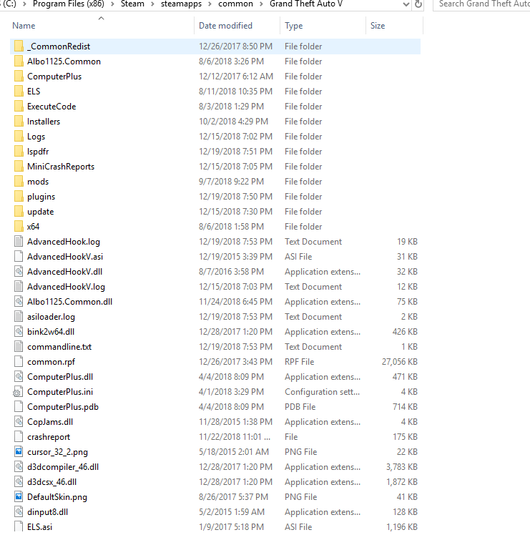Click the MiniCrashReports folder name

point(61,167)
